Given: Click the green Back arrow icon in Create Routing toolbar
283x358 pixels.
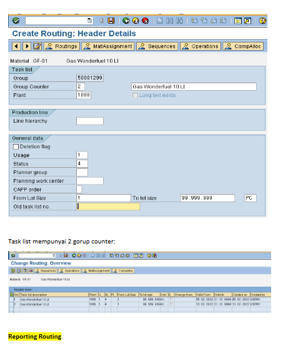Looking at the screenshot, I should (x=126, y=21).
